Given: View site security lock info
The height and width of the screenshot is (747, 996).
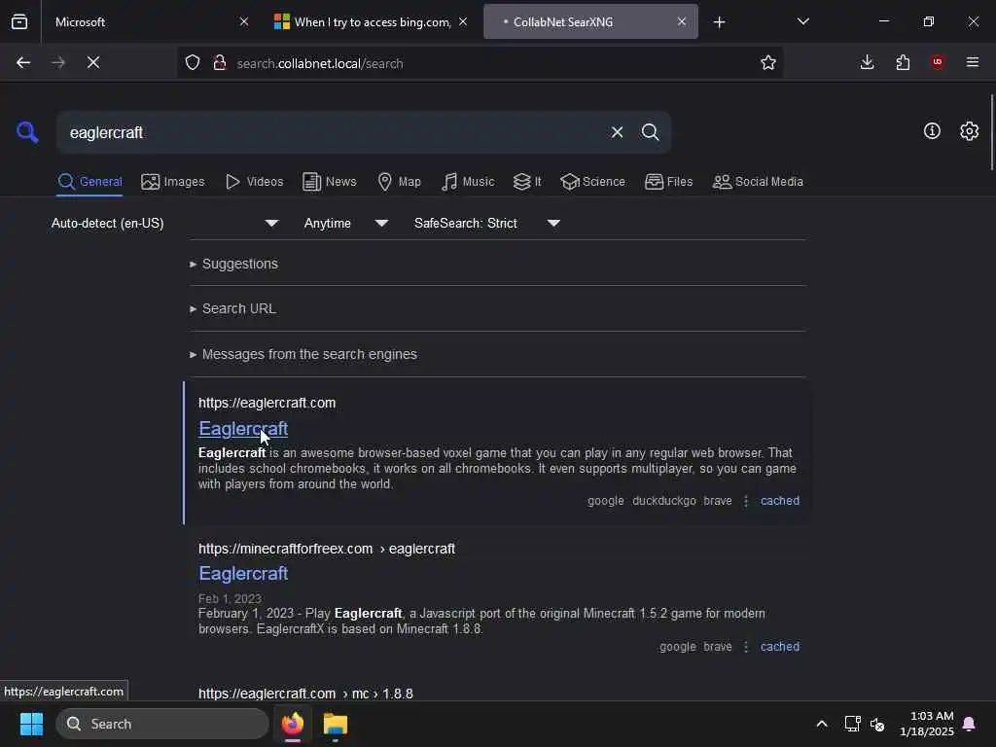Looking at the screenshot, I should [220, 62].
